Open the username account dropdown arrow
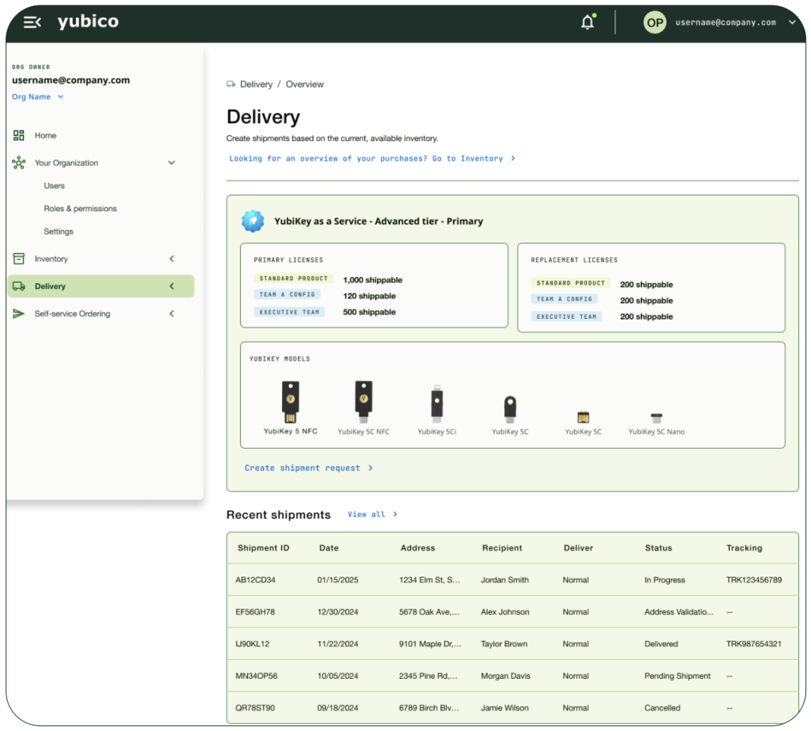The width and height of the screenshot is (811, 731). pyautogui.click(x=792, y=23)
